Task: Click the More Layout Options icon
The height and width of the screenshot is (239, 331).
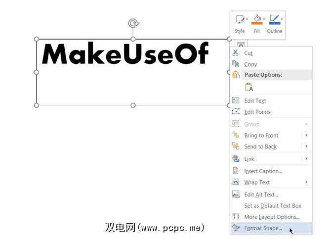Action: click(x=236, y=216)
